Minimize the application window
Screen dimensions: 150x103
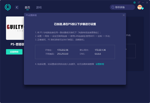[143, 2]
